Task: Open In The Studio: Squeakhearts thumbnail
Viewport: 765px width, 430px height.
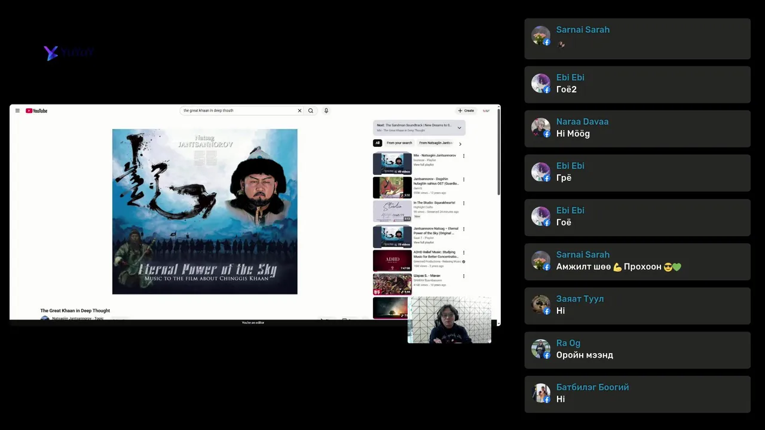Action: pos(392,211)
